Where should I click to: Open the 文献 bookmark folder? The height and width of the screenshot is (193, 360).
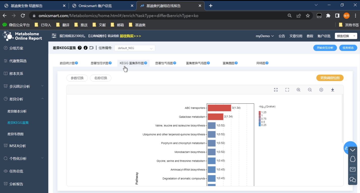pyautogui.click(x=99, y=25)
